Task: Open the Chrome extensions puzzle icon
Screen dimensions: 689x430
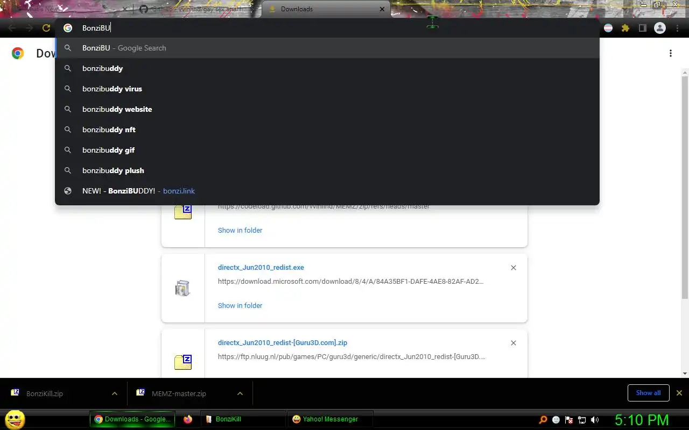Action: click(625, 28)
